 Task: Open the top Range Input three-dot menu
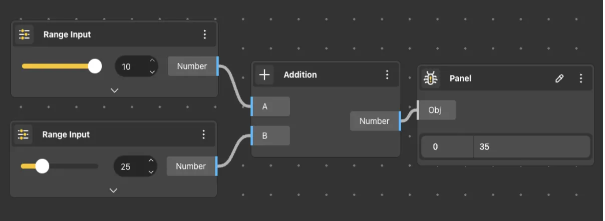205,34
